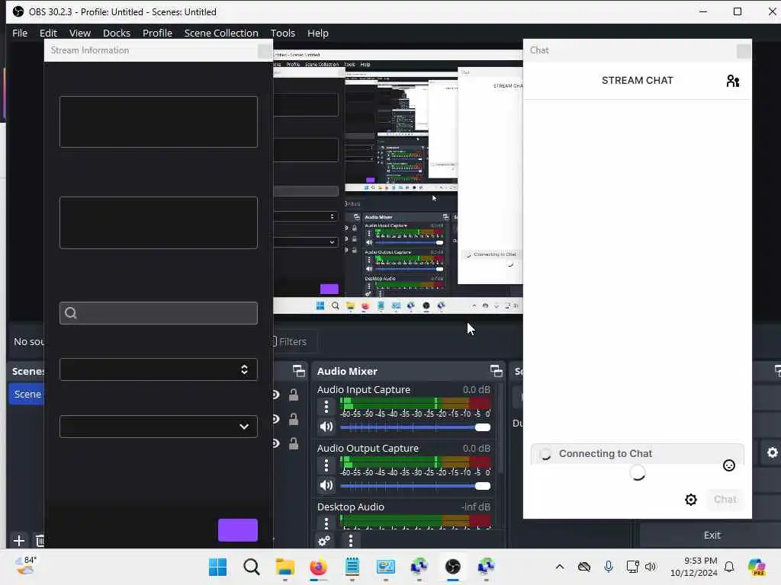Image resolution: width=781 pixels, height=585 pixels.
Task: Click the first text box in Stream Information
Action: point(159,122)
